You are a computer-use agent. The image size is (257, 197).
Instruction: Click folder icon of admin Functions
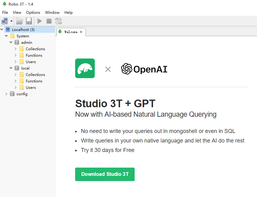[21, 55]
